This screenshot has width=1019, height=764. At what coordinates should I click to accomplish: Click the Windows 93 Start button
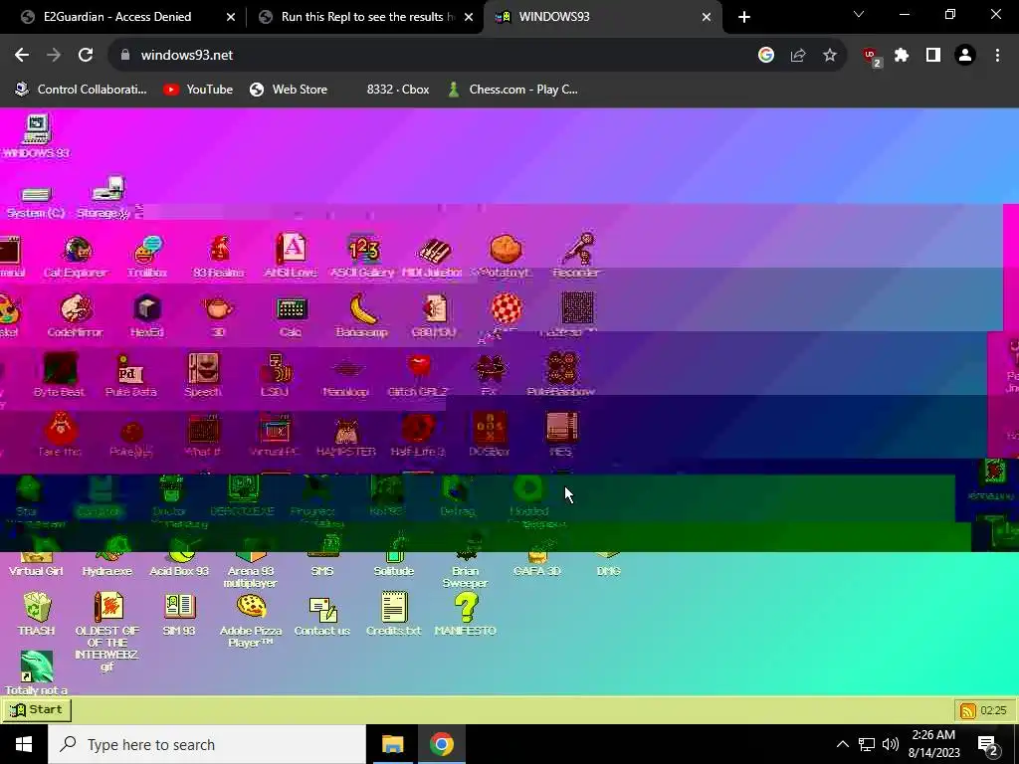coord(37,709)
